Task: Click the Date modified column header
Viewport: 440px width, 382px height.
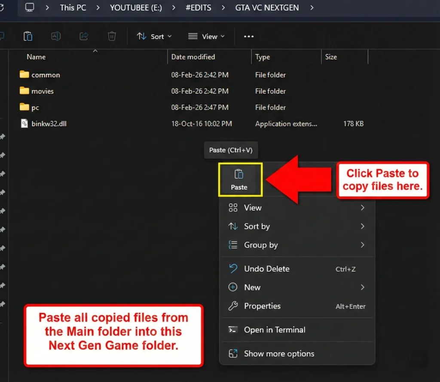Action: click(193, 57)
